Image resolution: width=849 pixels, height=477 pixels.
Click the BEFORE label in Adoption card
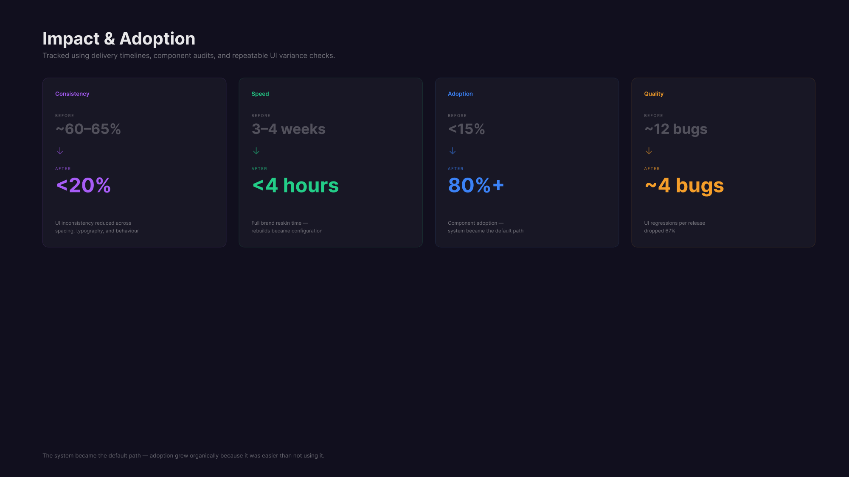tap(457, 116)
